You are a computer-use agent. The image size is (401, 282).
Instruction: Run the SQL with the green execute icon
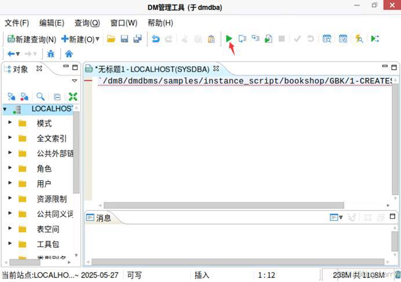pyautogui.click(x=229, y=39)
